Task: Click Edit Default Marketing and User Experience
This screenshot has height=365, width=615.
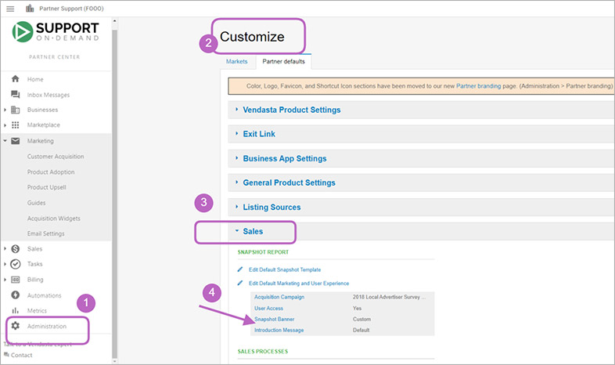Action: point(298,283)
